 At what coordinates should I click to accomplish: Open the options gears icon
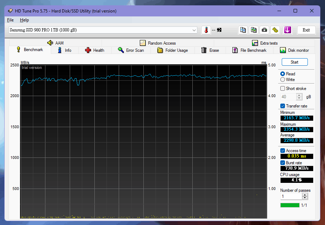click(x=275, y=30)
